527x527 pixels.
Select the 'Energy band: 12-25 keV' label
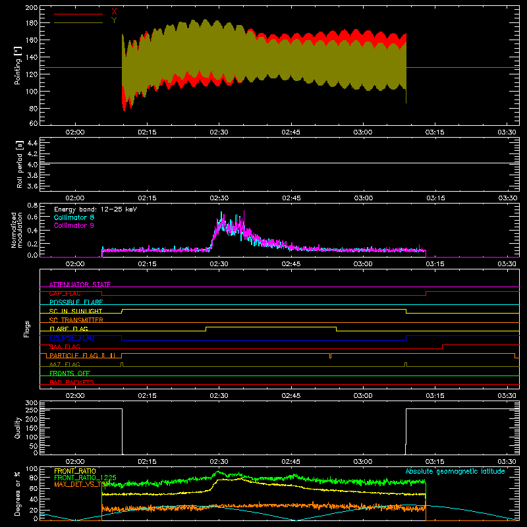(x=96, y=209)
